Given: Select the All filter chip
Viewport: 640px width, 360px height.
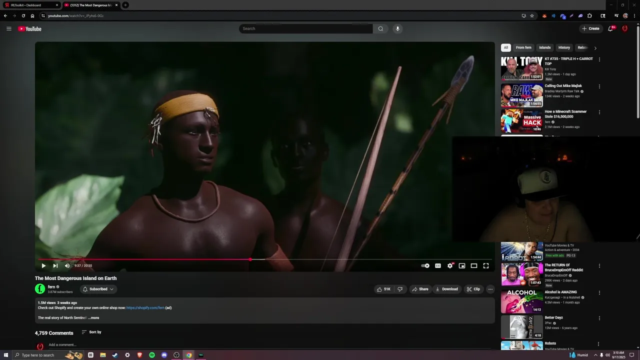Looking at the screenshot, I should tap(506, 47).
